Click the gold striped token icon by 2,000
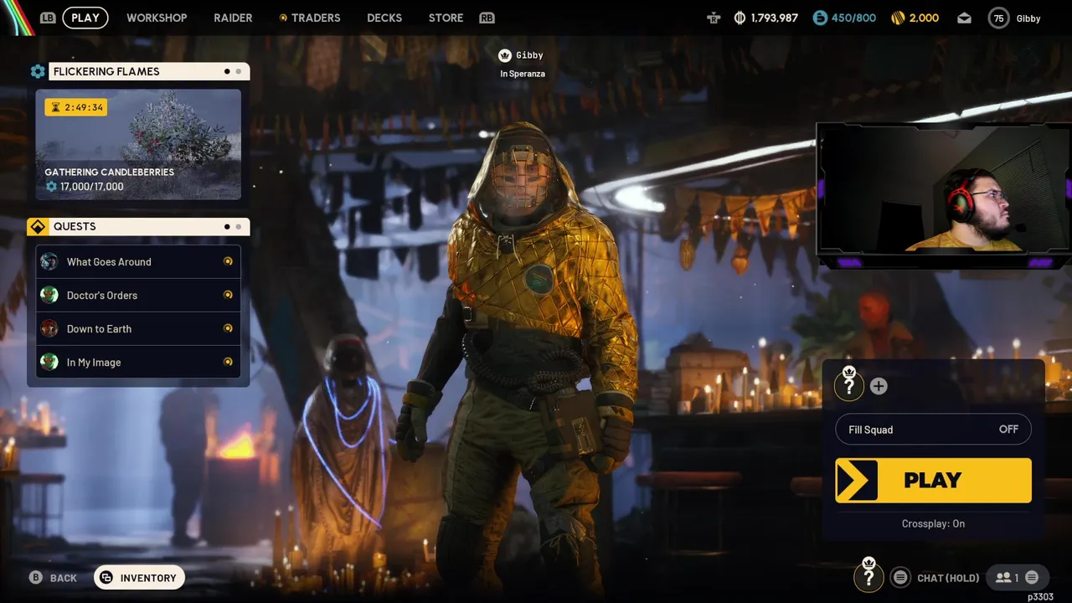Image resolution: width=1072 pixels, height=603 pixels. pos(898,18)
